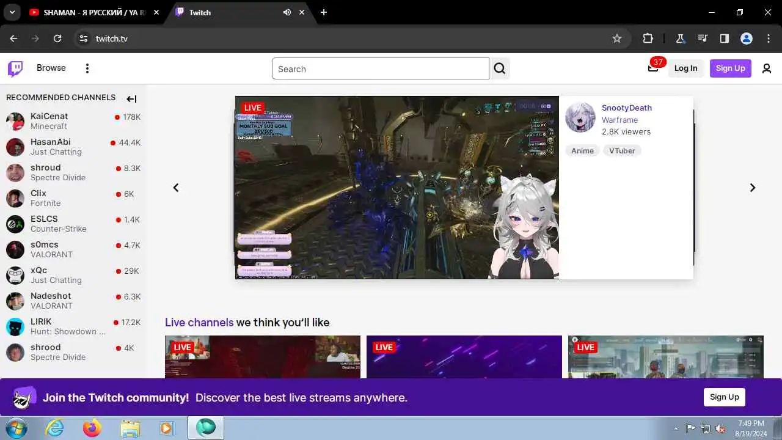Show the next featured stream in the carousel
Viewport: 782px width, 440px height.
pyautogui.click(x=753, y=188)
